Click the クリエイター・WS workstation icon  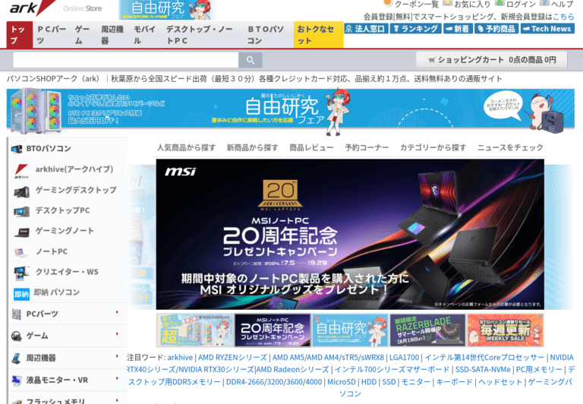(x=21, y=273)
